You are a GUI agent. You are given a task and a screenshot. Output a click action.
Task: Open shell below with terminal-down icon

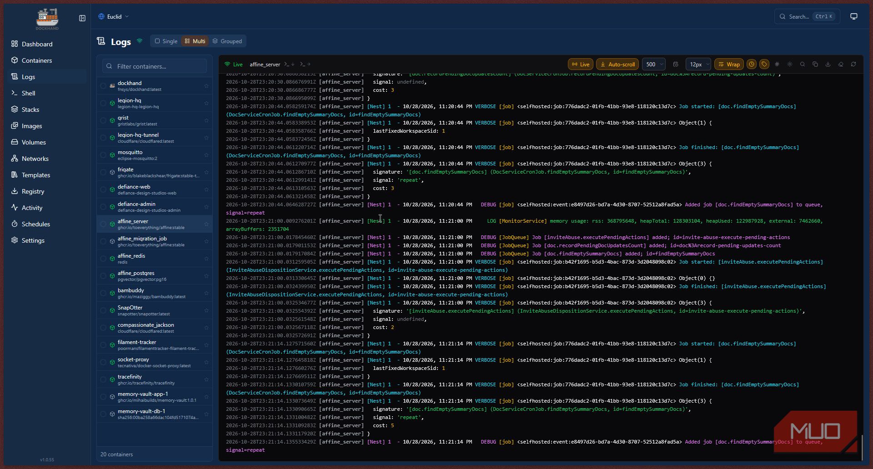(290, 64)
